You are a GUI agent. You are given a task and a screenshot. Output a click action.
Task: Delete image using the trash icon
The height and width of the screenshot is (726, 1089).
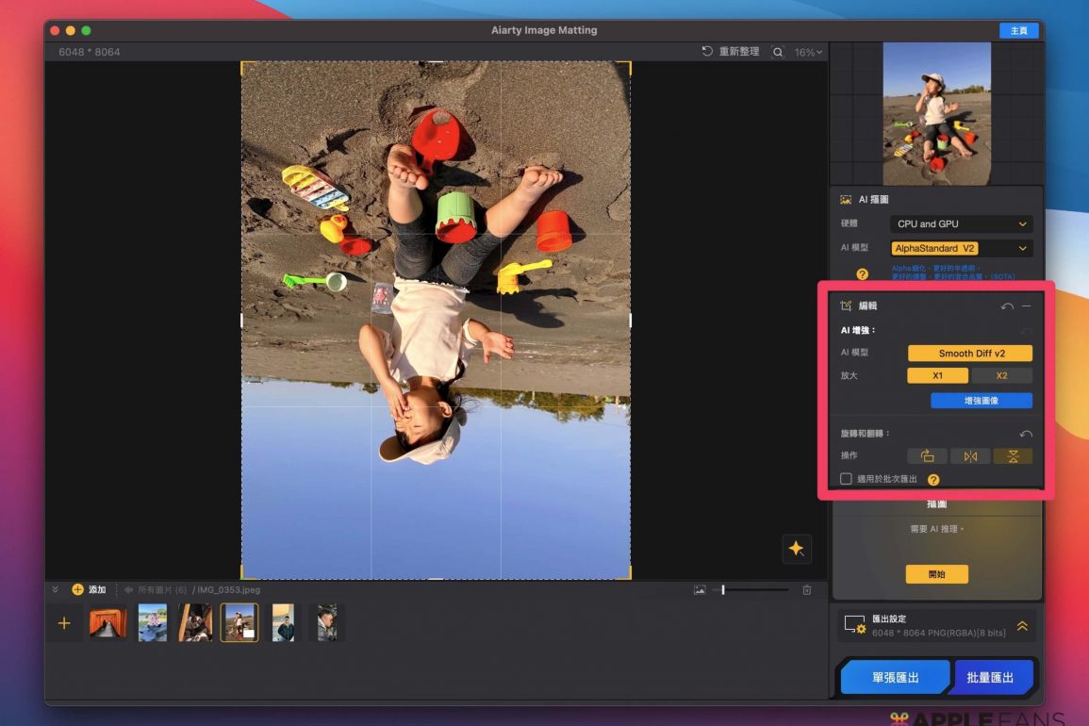point(807,590)
